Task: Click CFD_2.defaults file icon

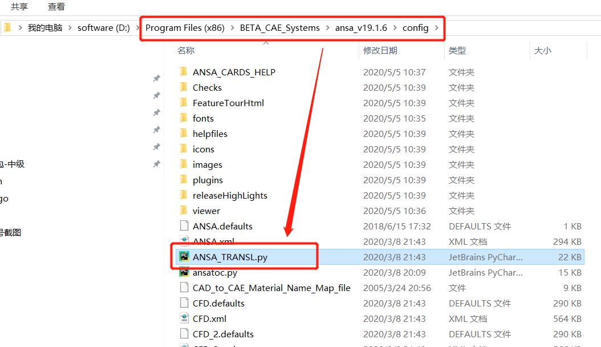Action: [x=184, y=333]
